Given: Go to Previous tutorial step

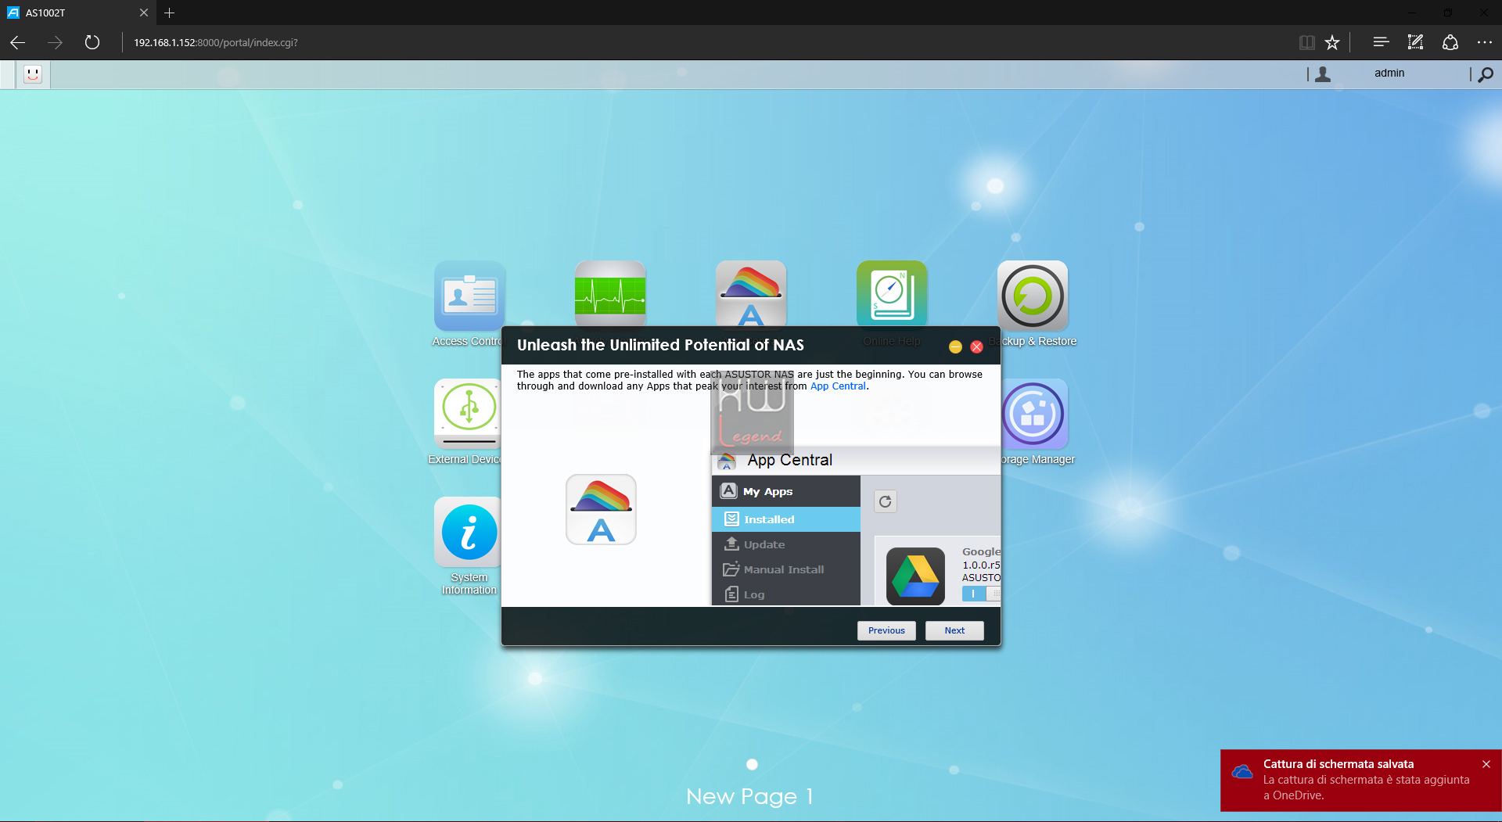Looking at the screenshot, I should coord(886,630).
